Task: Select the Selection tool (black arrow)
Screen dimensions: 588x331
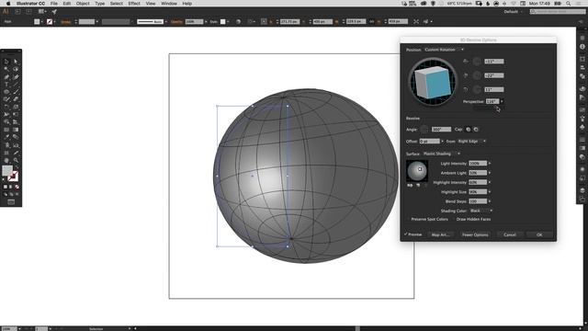Action: click(6, 62)
